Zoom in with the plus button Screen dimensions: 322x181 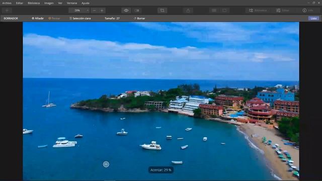click(x=102, y=11)
